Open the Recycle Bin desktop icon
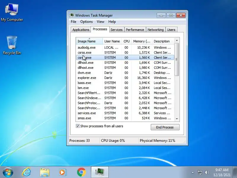Image resolution: width=237 pixels, height=178 pixels. (x=12, y=45)
